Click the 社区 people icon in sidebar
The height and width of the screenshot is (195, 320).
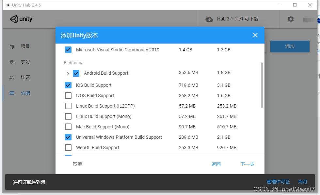pos(12,77)
